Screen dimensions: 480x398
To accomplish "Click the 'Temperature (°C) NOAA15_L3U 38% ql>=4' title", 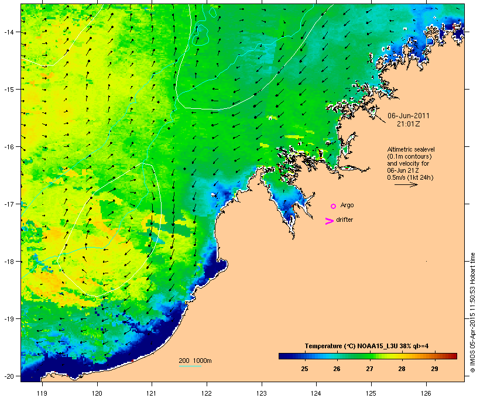I will click(366, 346).
